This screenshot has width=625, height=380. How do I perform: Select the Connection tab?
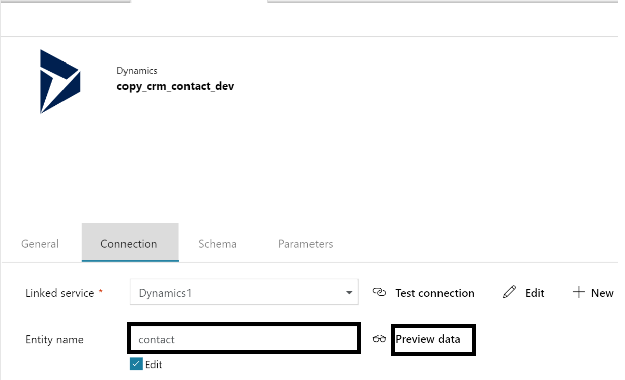(x=129, y=244)
